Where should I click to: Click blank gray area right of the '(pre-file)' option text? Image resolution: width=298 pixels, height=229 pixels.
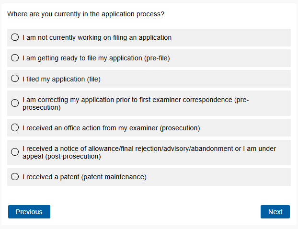point(230,58)
